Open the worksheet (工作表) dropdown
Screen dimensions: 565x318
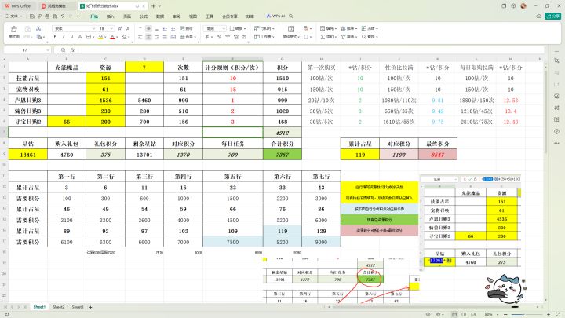coord(264,37)
